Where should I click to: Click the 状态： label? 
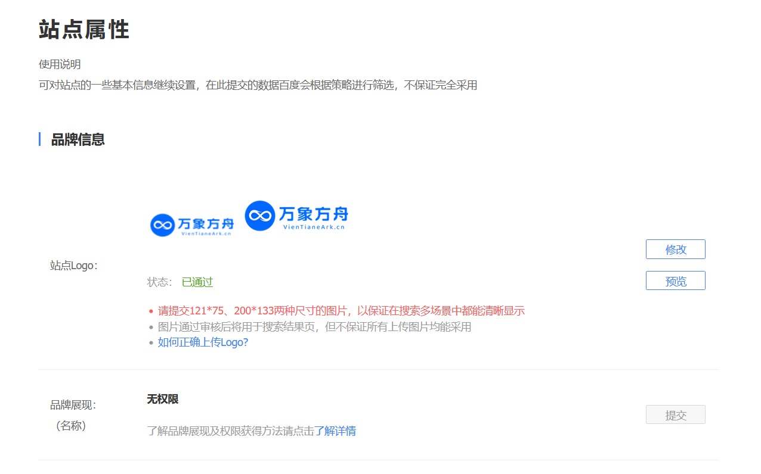tap(160, 282)
